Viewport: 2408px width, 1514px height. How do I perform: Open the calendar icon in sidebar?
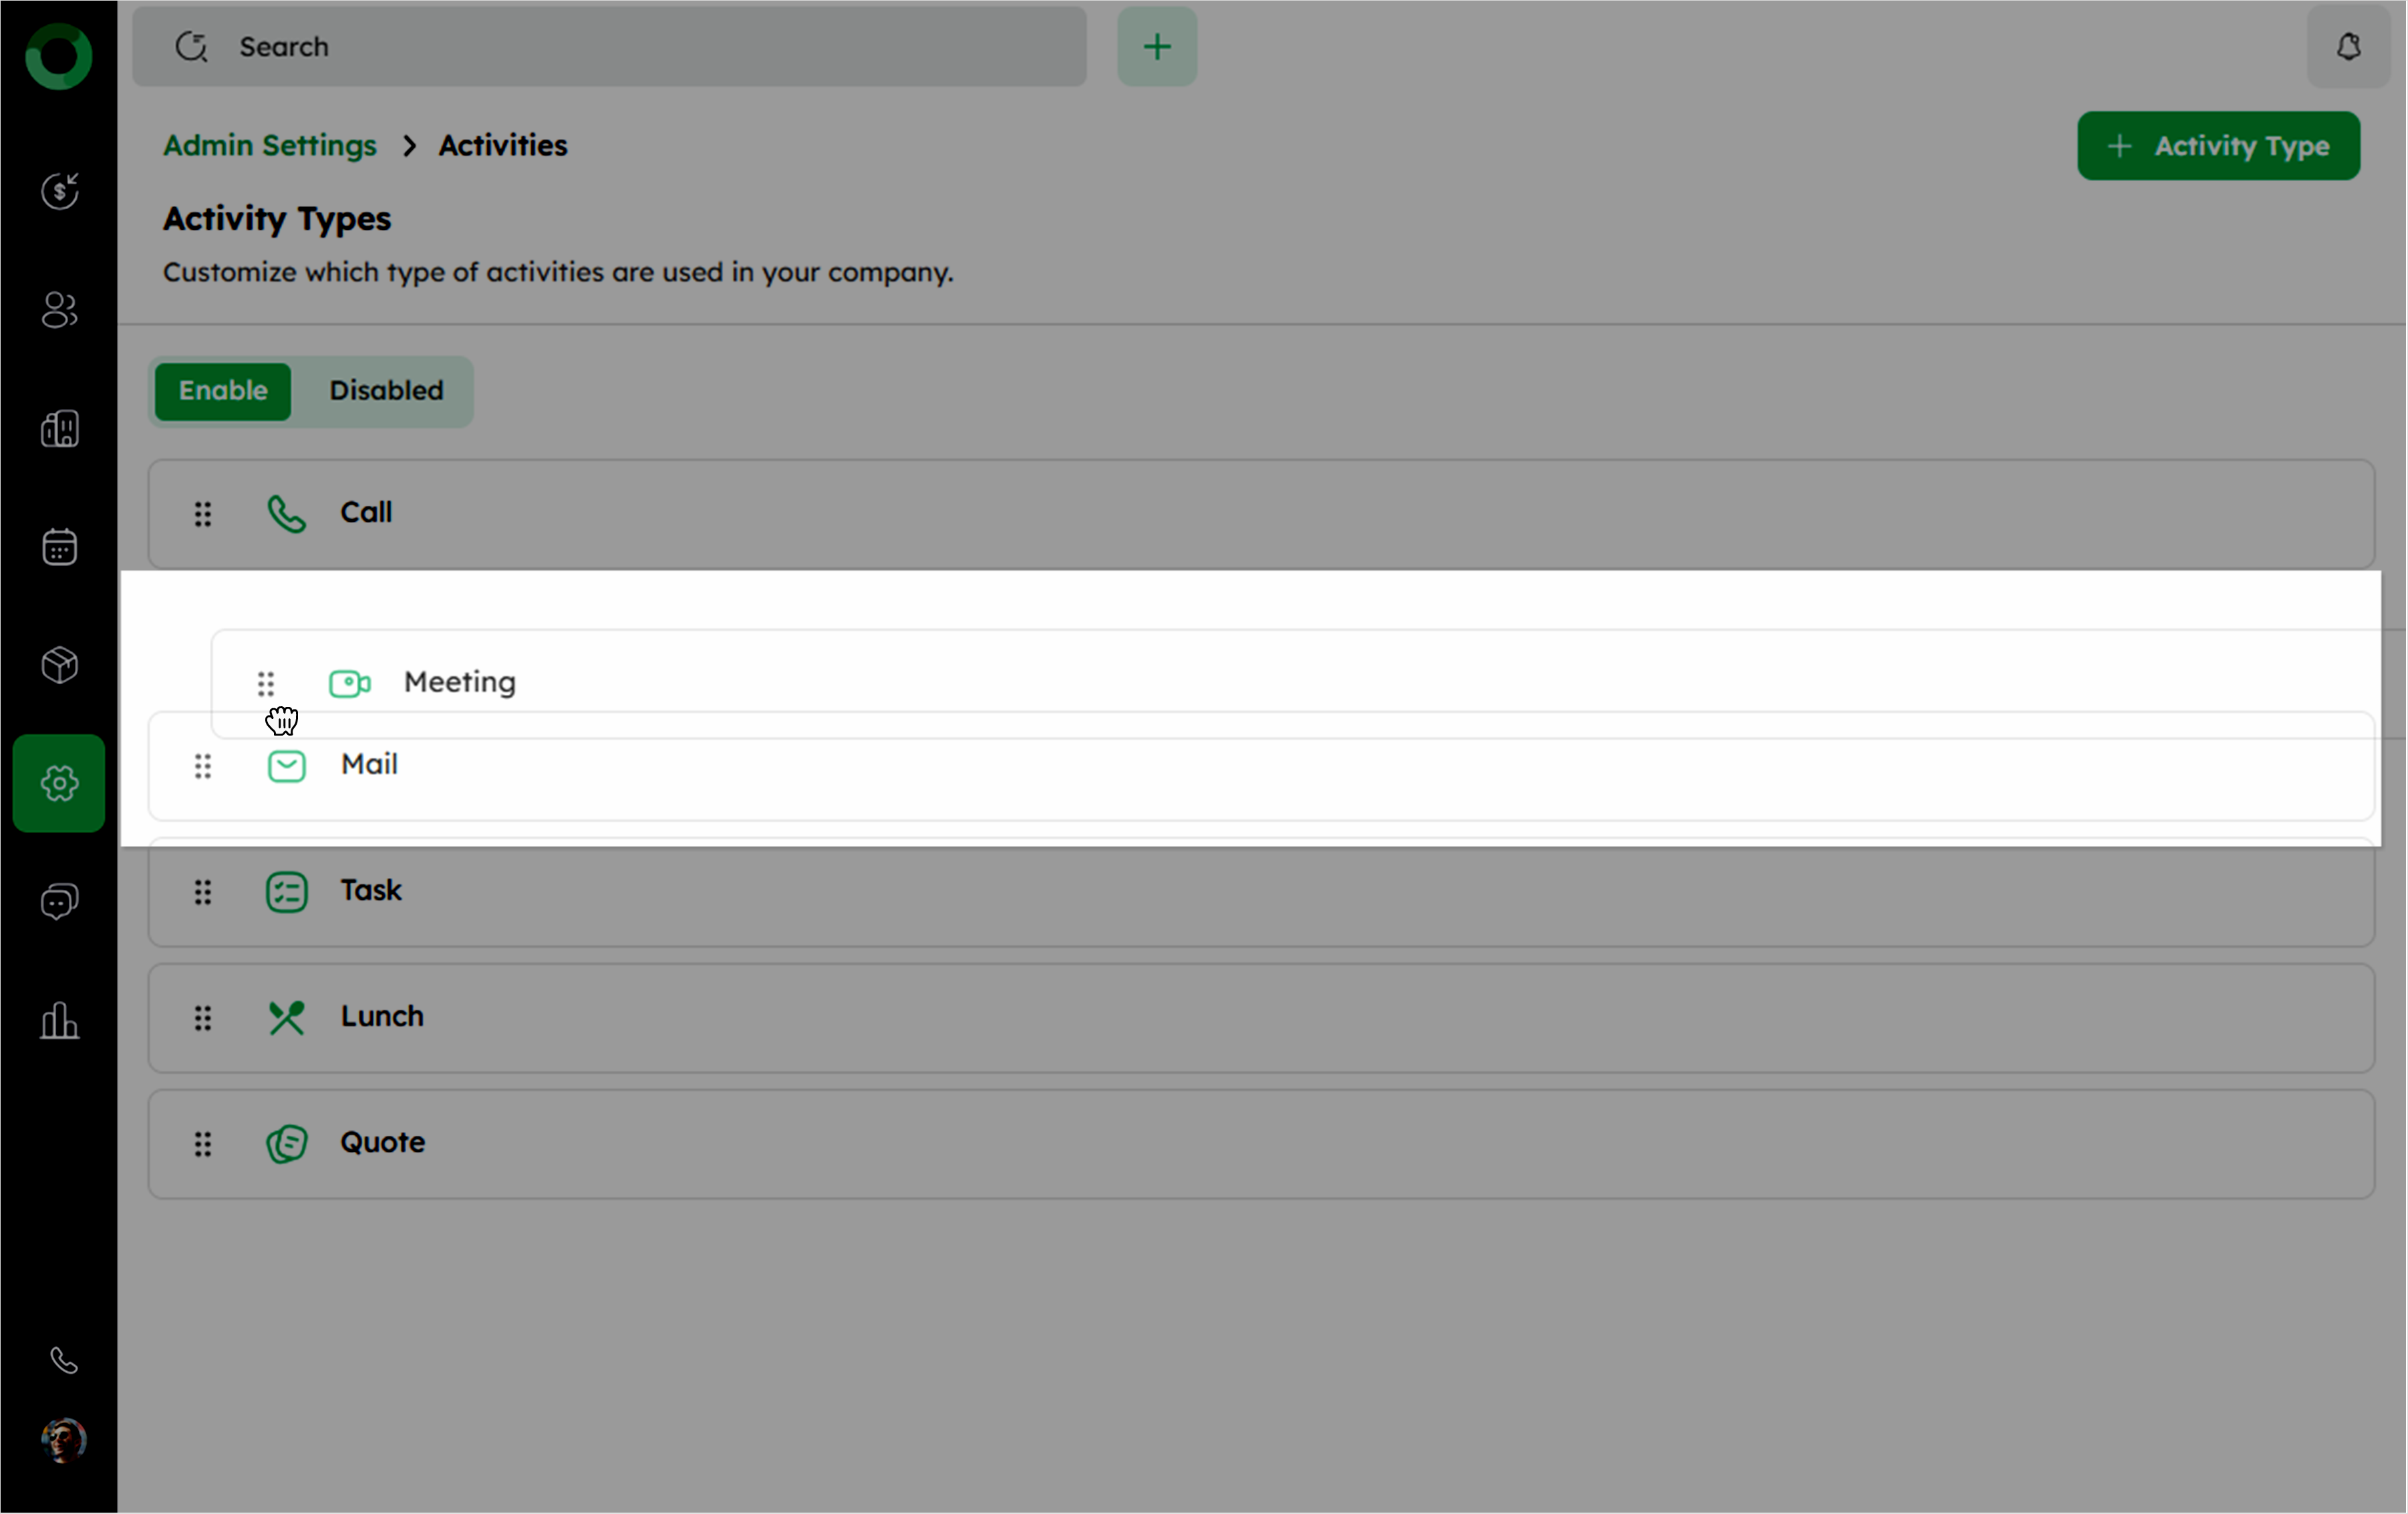point(59,547)
